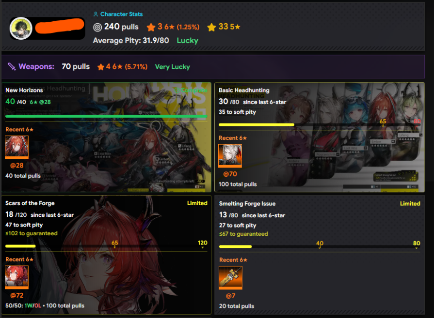
Task: Select the Basic Headhunting banner title
Action: (244, 91)
